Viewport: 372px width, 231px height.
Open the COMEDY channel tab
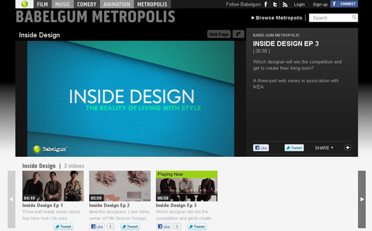point(87,4)
